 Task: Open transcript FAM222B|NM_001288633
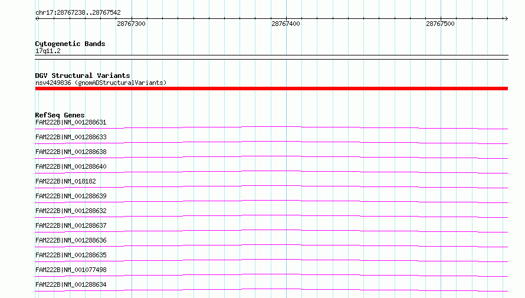71,137
